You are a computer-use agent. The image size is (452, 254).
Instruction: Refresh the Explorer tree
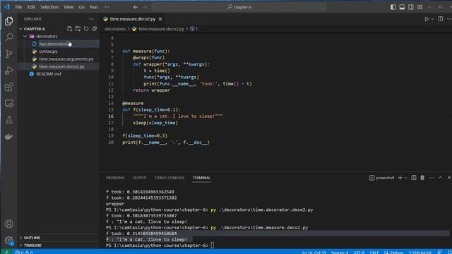[x=86, y=29]
